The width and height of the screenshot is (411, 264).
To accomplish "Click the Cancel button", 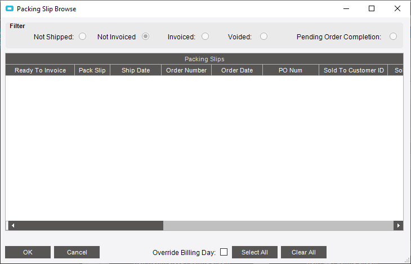I will pos(77,252).
